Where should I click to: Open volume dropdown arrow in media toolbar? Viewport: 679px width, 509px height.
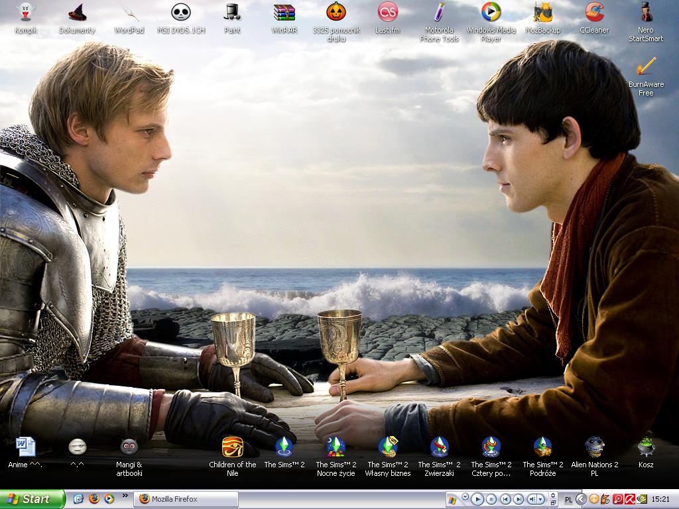(x=541, y=500)
